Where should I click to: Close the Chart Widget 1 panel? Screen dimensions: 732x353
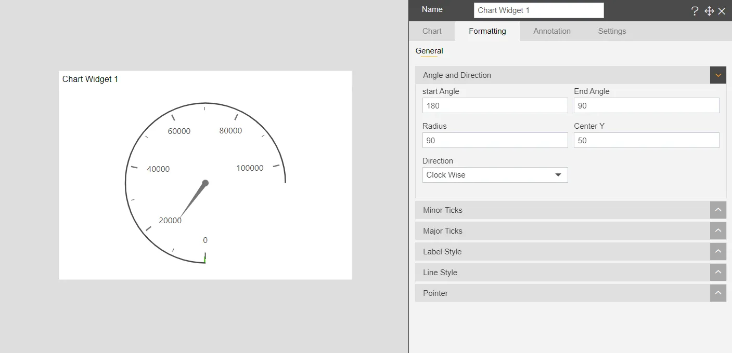[723, 10]
